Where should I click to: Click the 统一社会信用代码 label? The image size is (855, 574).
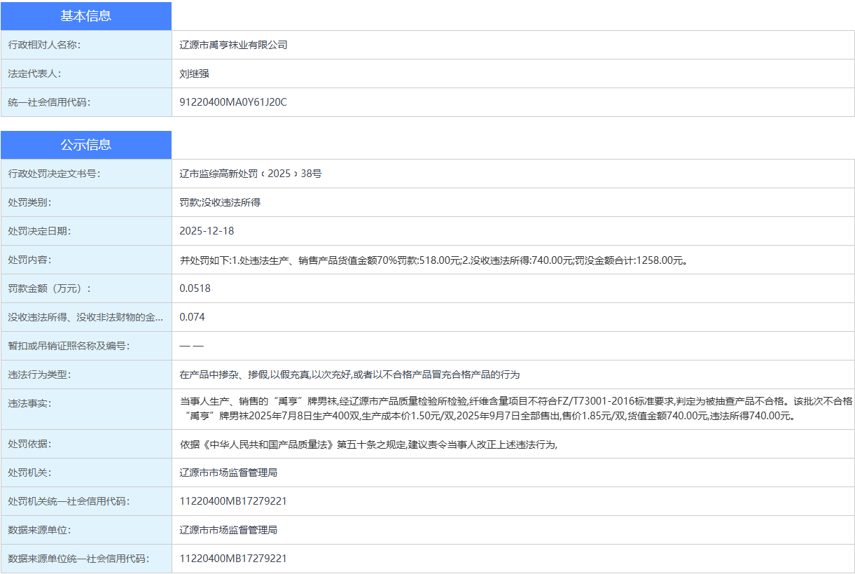[x=51, y=101]
